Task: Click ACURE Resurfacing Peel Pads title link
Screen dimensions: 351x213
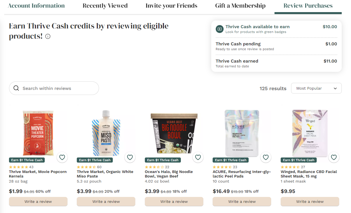Action: tap(241, 174)
